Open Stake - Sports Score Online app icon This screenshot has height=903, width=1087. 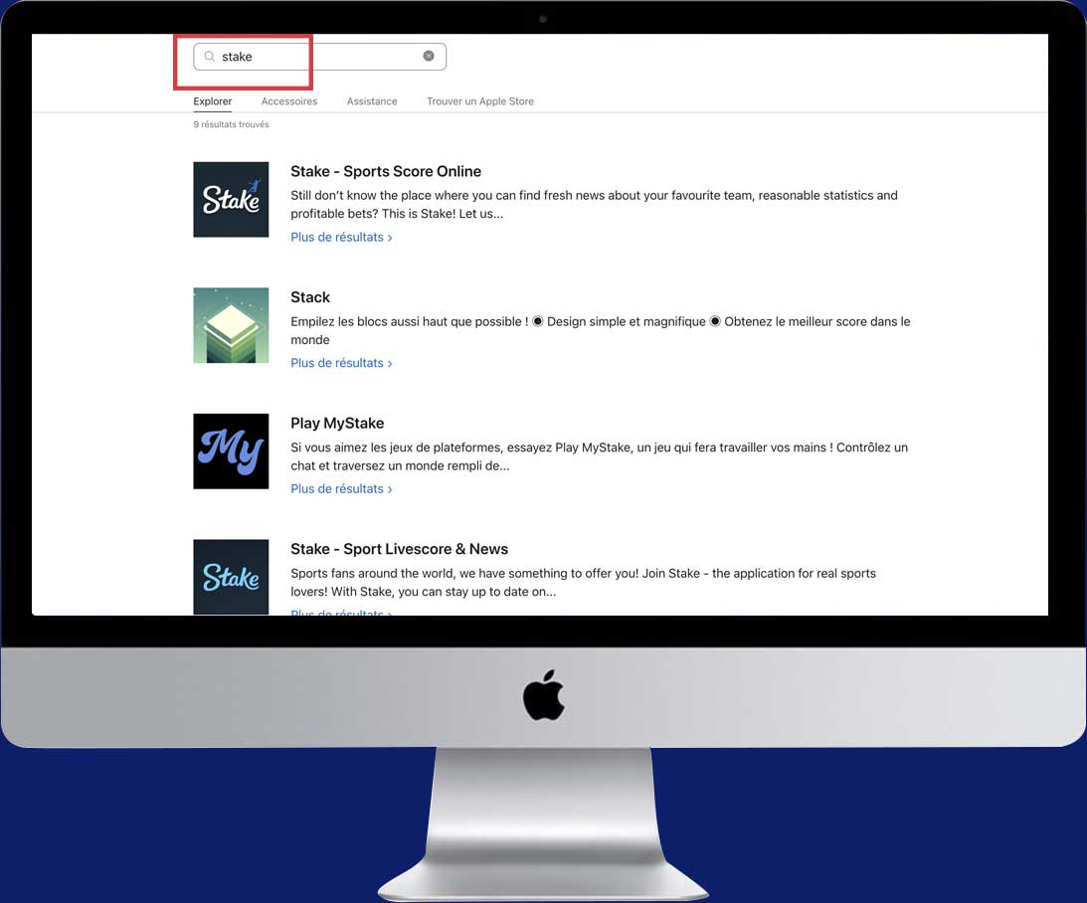(x=231, y=200)
